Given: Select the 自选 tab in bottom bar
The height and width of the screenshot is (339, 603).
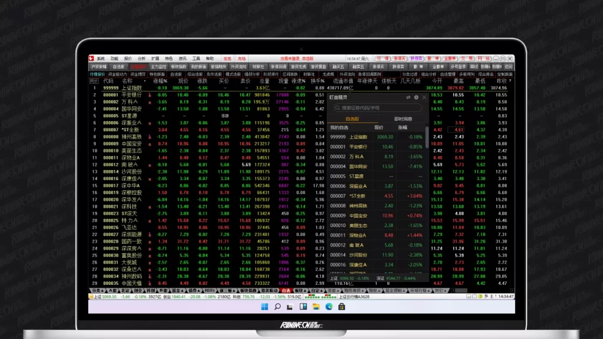Looking at the screenshot, I should coord(286,291).
